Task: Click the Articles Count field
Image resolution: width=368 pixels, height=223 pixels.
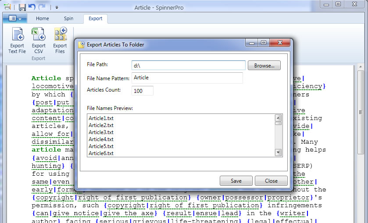Action: 142,91
